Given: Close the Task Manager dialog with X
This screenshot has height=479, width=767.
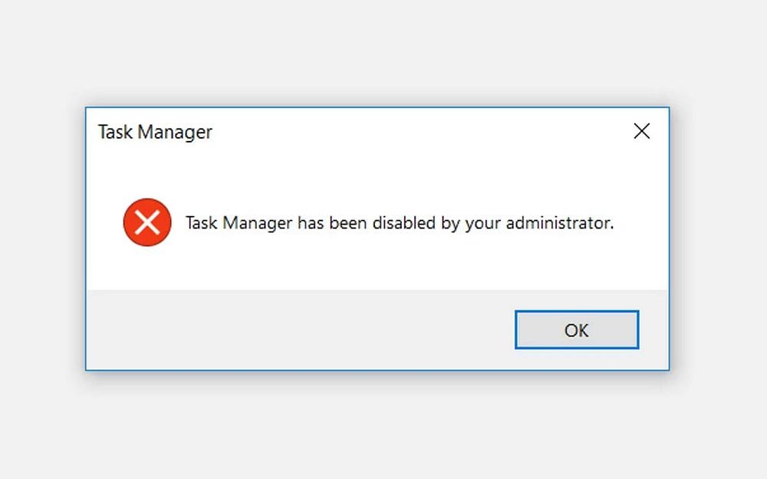Looking at the screenshot, I should [641, 131].
